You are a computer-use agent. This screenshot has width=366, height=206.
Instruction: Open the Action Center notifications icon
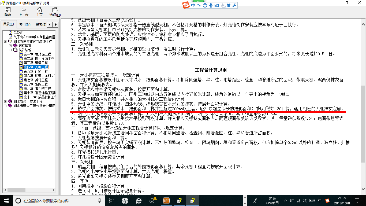pos(357,200)
